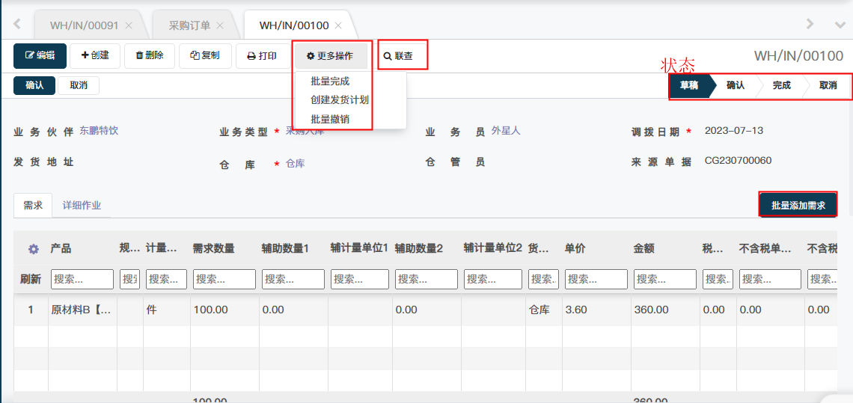Duplicate the record with 复制
Viewport: 853px width, 403px height.
204,55
